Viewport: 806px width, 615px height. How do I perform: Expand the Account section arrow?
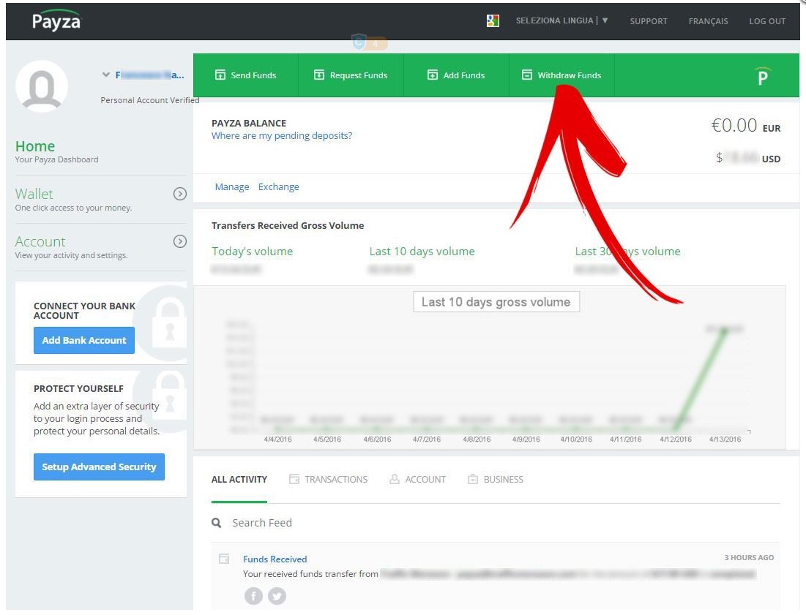(x=179, y=241)
